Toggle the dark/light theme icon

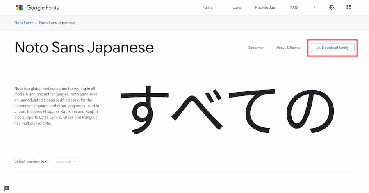point(331,7)
